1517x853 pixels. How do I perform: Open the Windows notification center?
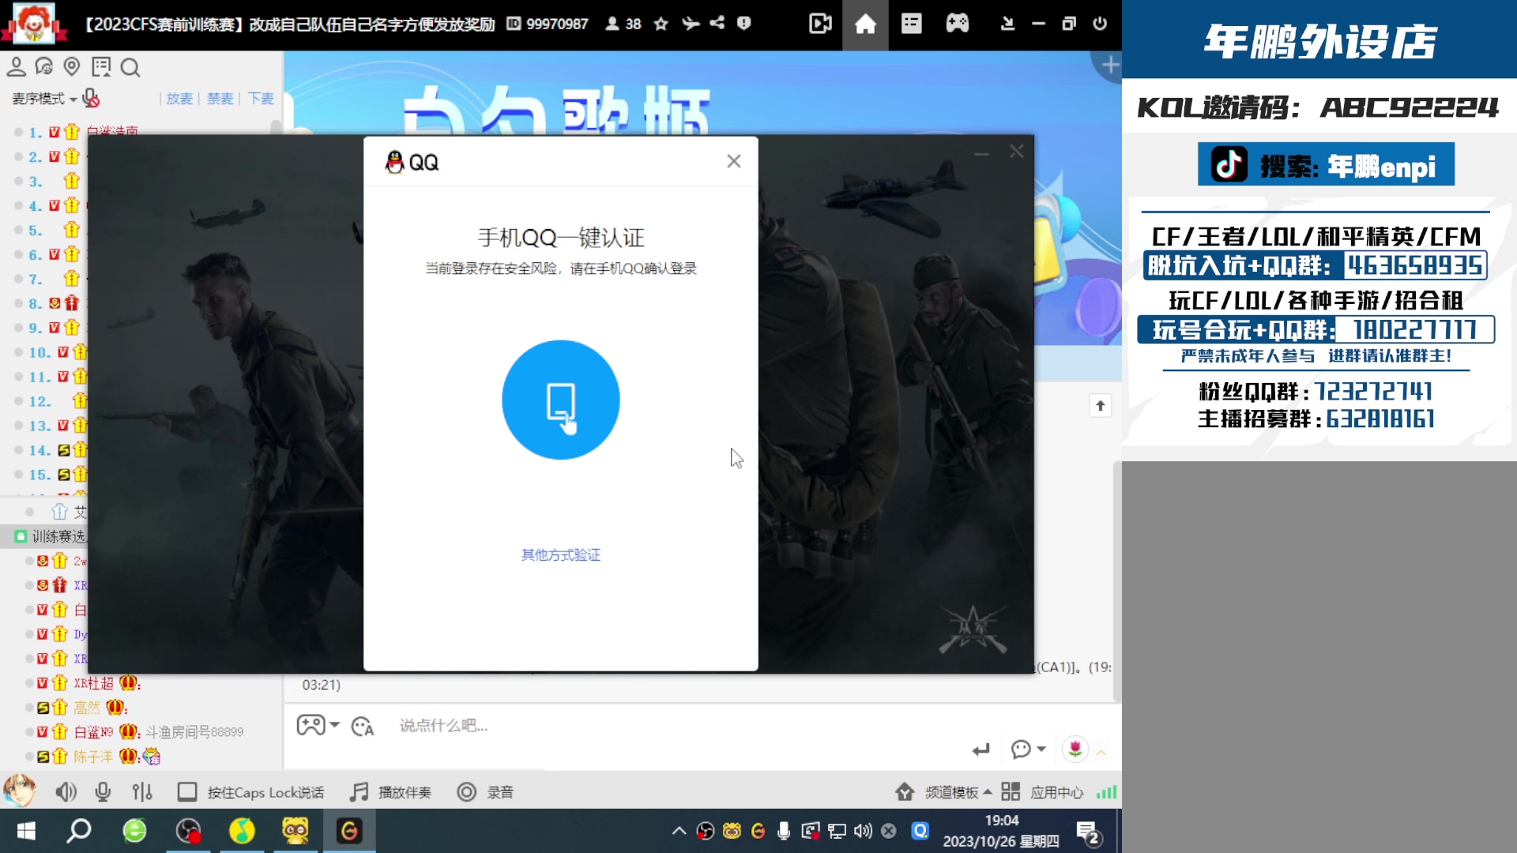coord(1089,832)
